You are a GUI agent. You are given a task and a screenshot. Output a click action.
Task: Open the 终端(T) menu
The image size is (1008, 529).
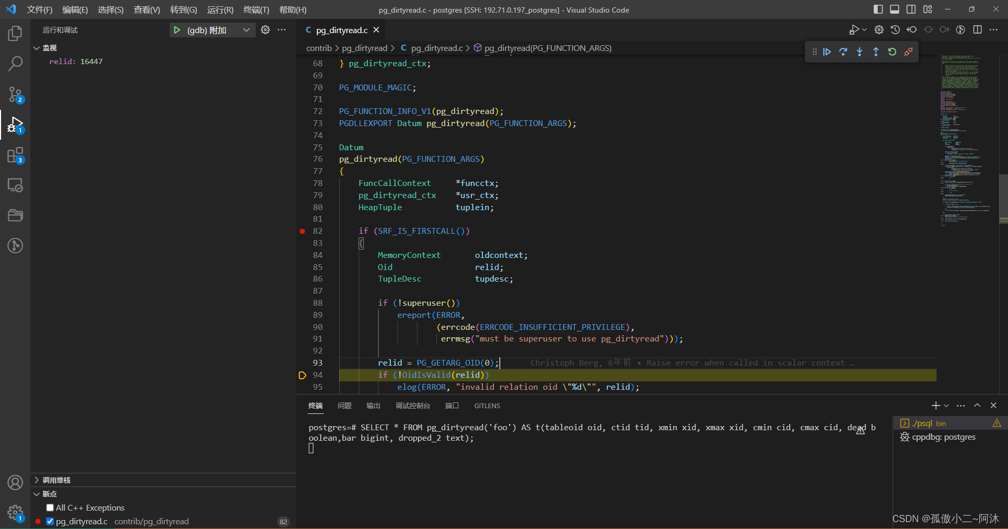tap(256, 9)
